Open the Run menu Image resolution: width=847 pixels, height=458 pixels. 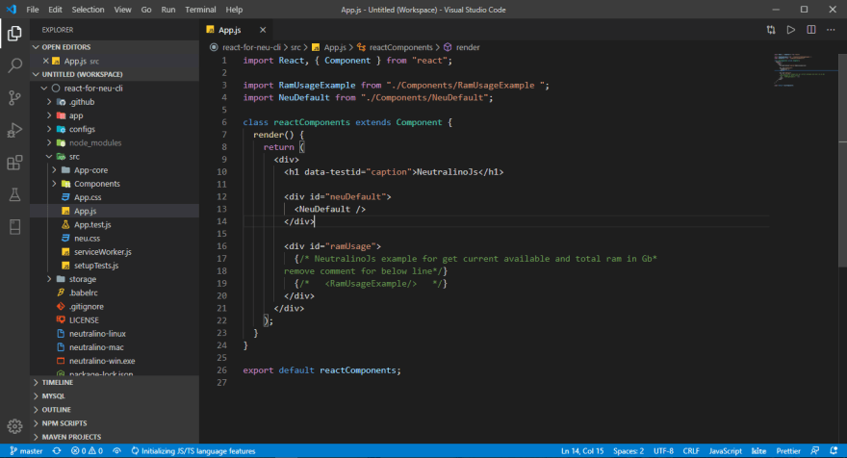point(168,10)
